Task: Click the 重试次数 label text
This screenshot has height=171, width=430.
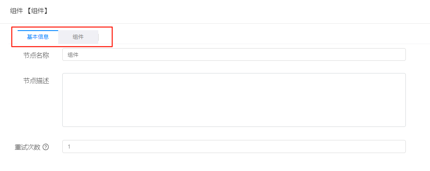Action: coord(27,147)
